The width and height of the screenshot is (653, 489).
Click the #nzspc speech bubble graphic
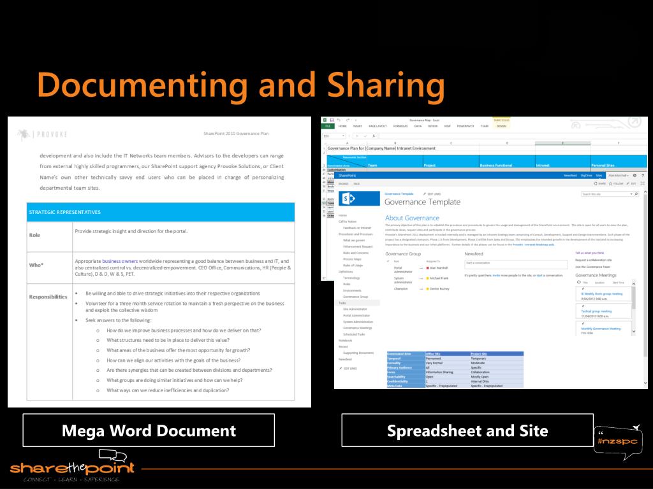click(618, 442)
